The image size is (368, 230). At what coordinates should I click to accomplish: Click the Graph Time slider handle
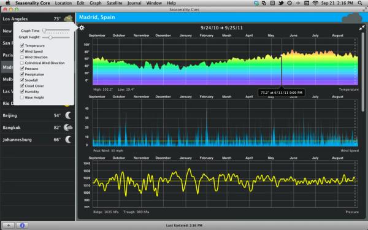[x=44, y=31]
